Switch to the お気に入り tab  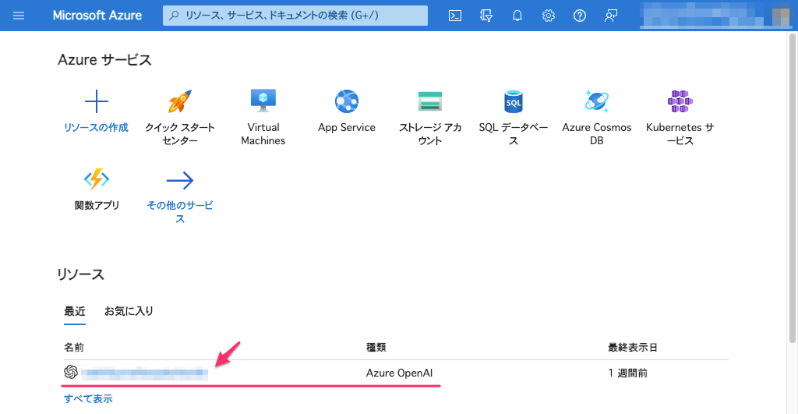129,311
